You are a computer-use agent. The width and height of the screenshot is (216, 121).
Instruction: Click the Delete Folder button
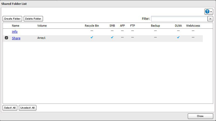pos(33,19)
